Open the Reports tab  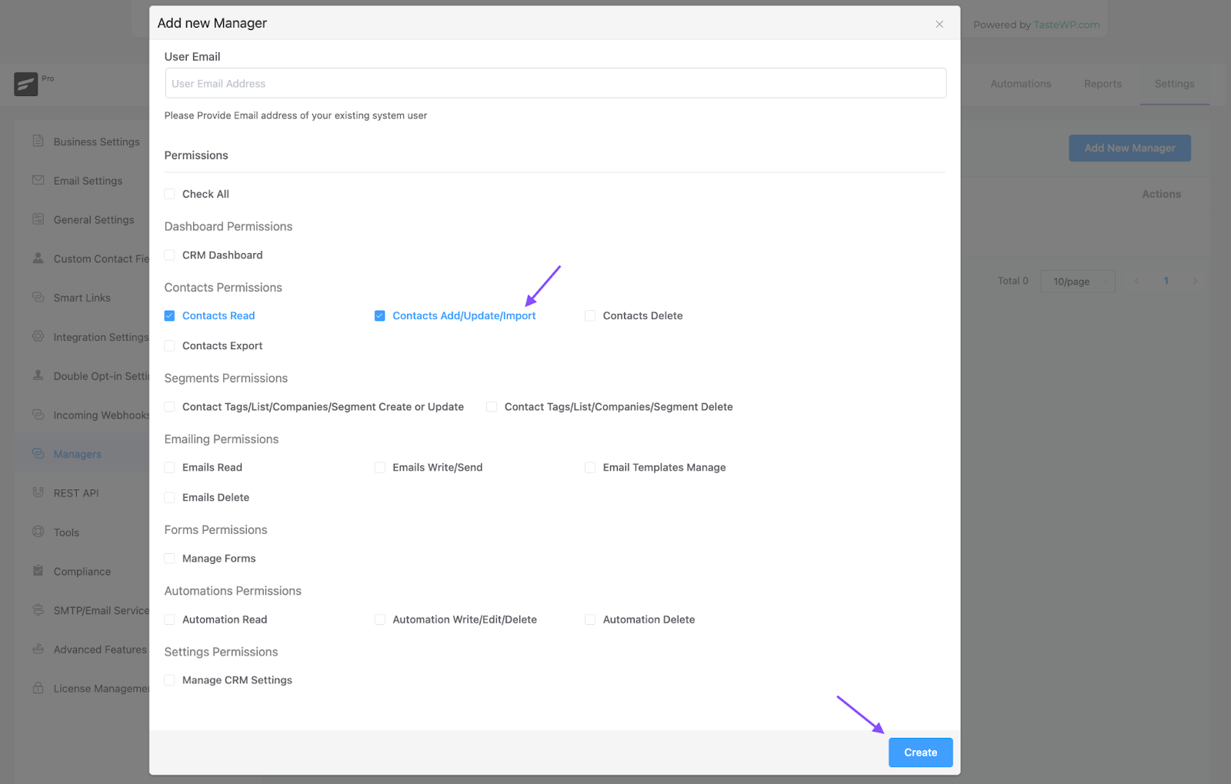point(1103,84)
